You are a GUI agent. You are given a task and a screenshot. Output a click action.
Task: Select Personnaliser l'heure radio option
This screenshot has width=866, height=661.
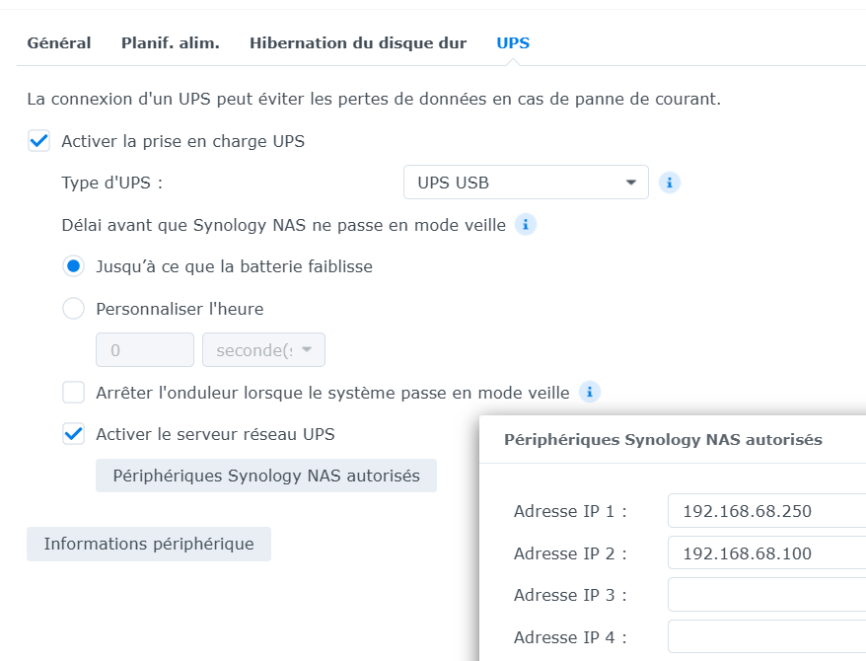[x=73, y=308]
